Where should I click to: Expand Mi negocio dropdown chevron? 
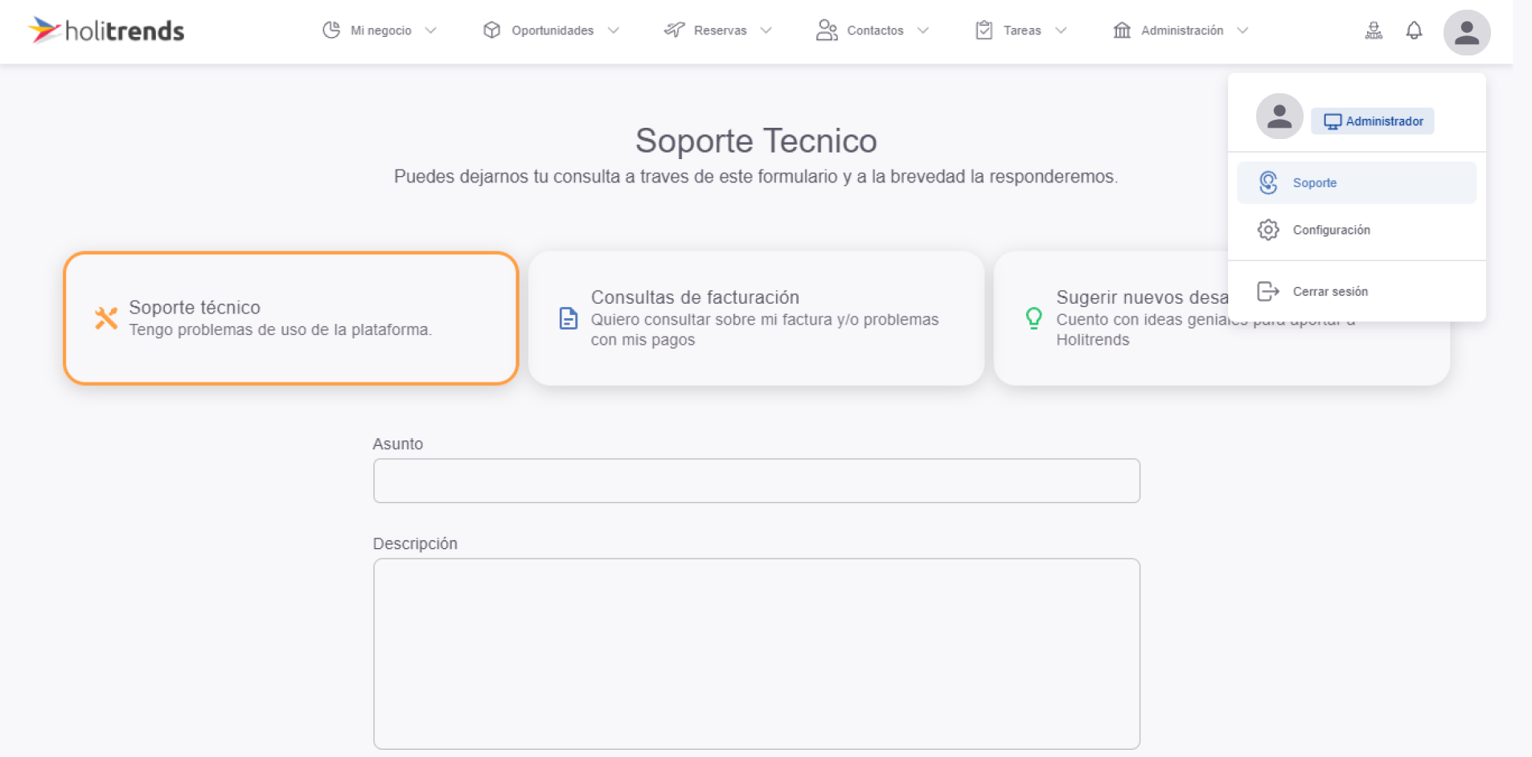click(x=431, y=31)
